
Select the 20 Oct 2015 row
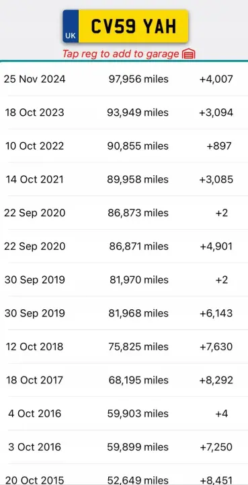pyautogui.click(x=124, y=474)
